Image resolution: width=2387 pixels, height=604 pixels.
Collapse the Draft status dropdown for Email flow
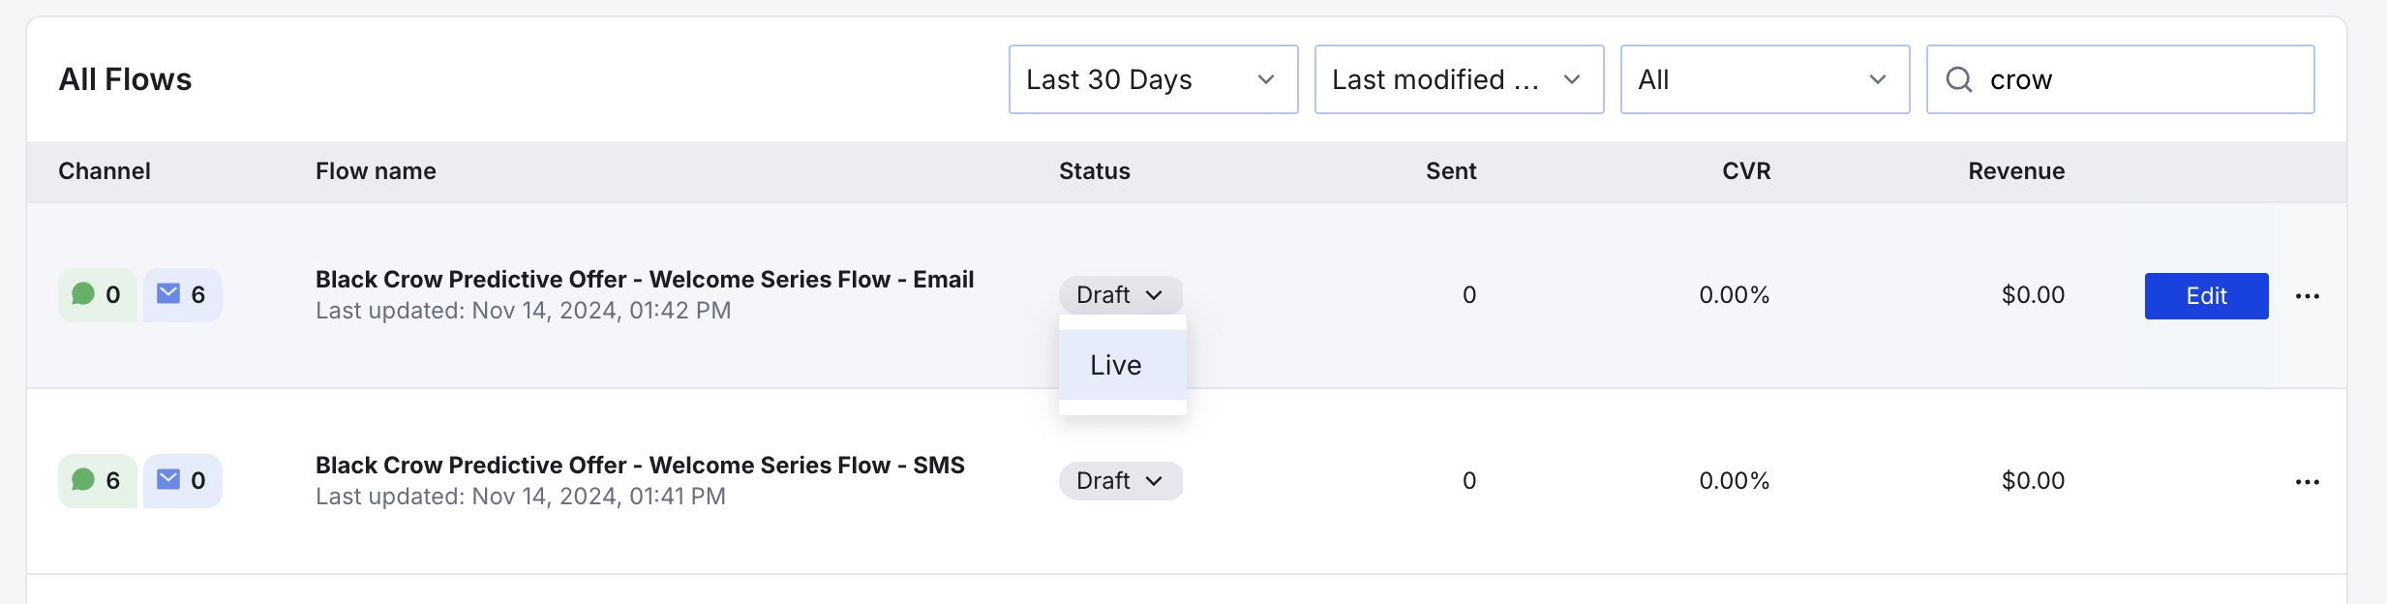click(x=1120, y=295)
